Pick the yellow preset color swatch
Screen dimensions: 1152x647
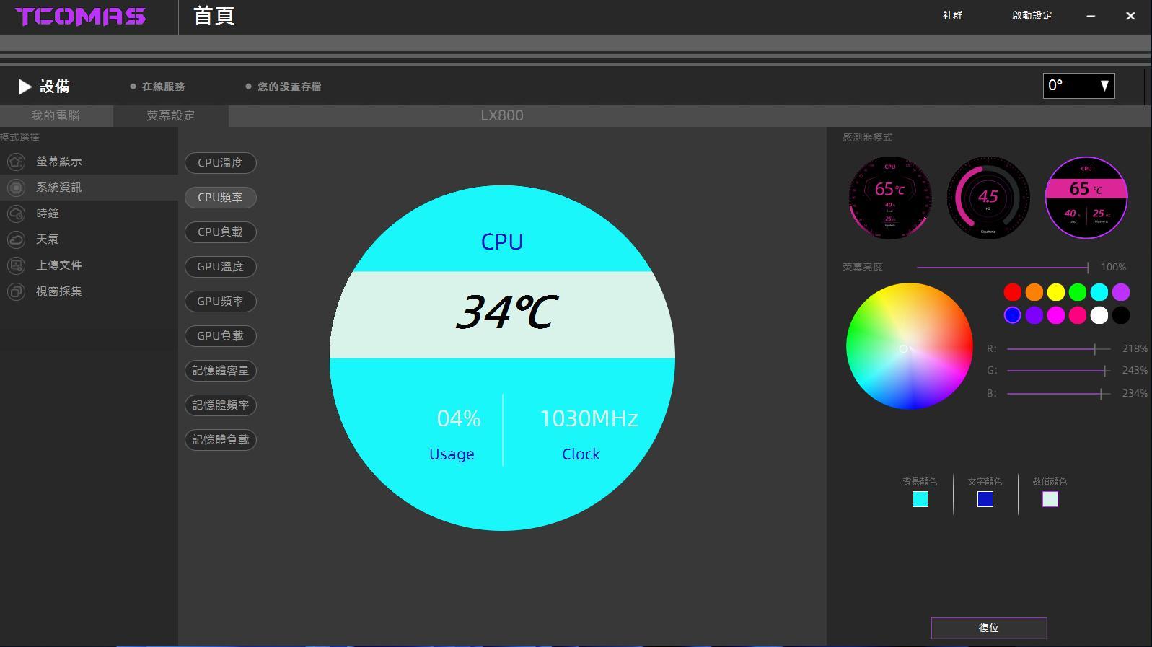(1056, 292)
